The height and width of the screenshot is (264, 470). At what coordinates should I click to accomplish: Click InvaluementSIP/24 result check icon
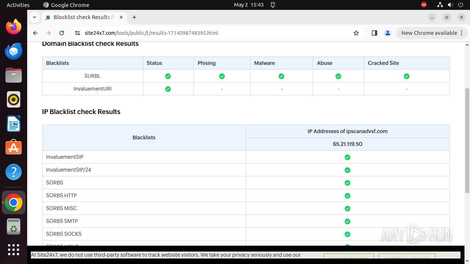click(x=347, y=170)
